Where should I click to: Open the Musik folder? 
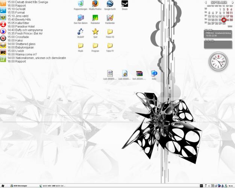click(x=80, y=46)
